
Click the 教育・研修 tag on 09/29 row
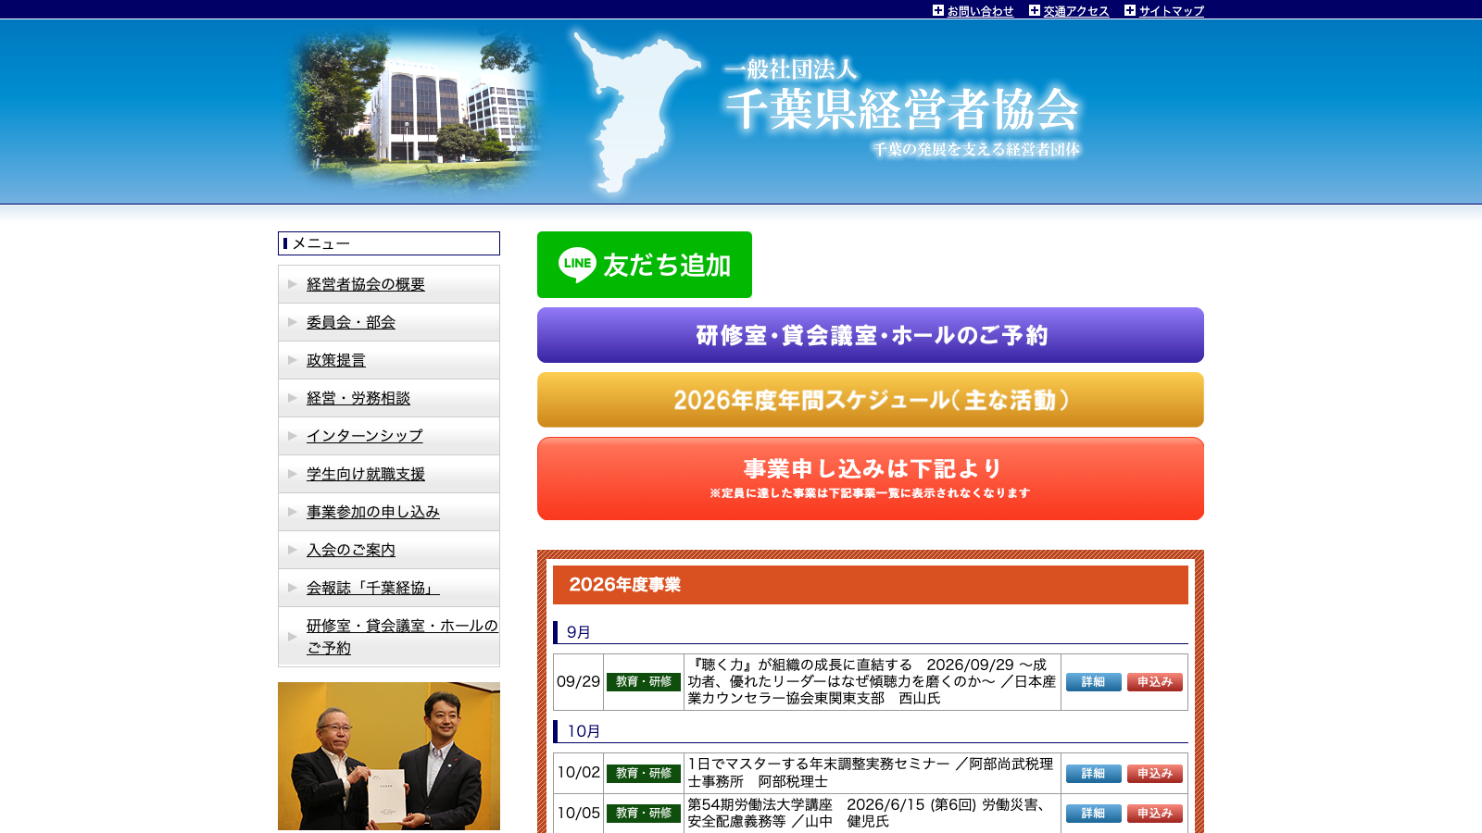click(644, 682)
